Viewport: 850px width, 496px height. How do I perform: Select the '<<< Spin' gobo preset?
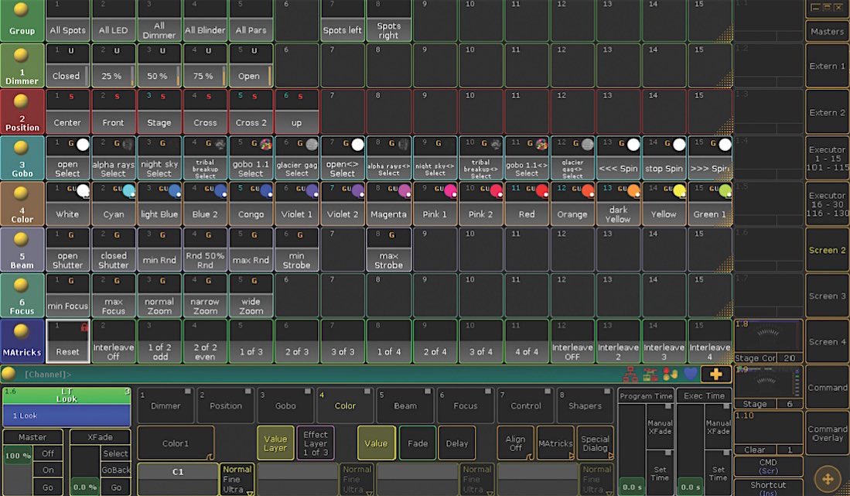pyautogui.click(x=618, y=158)
